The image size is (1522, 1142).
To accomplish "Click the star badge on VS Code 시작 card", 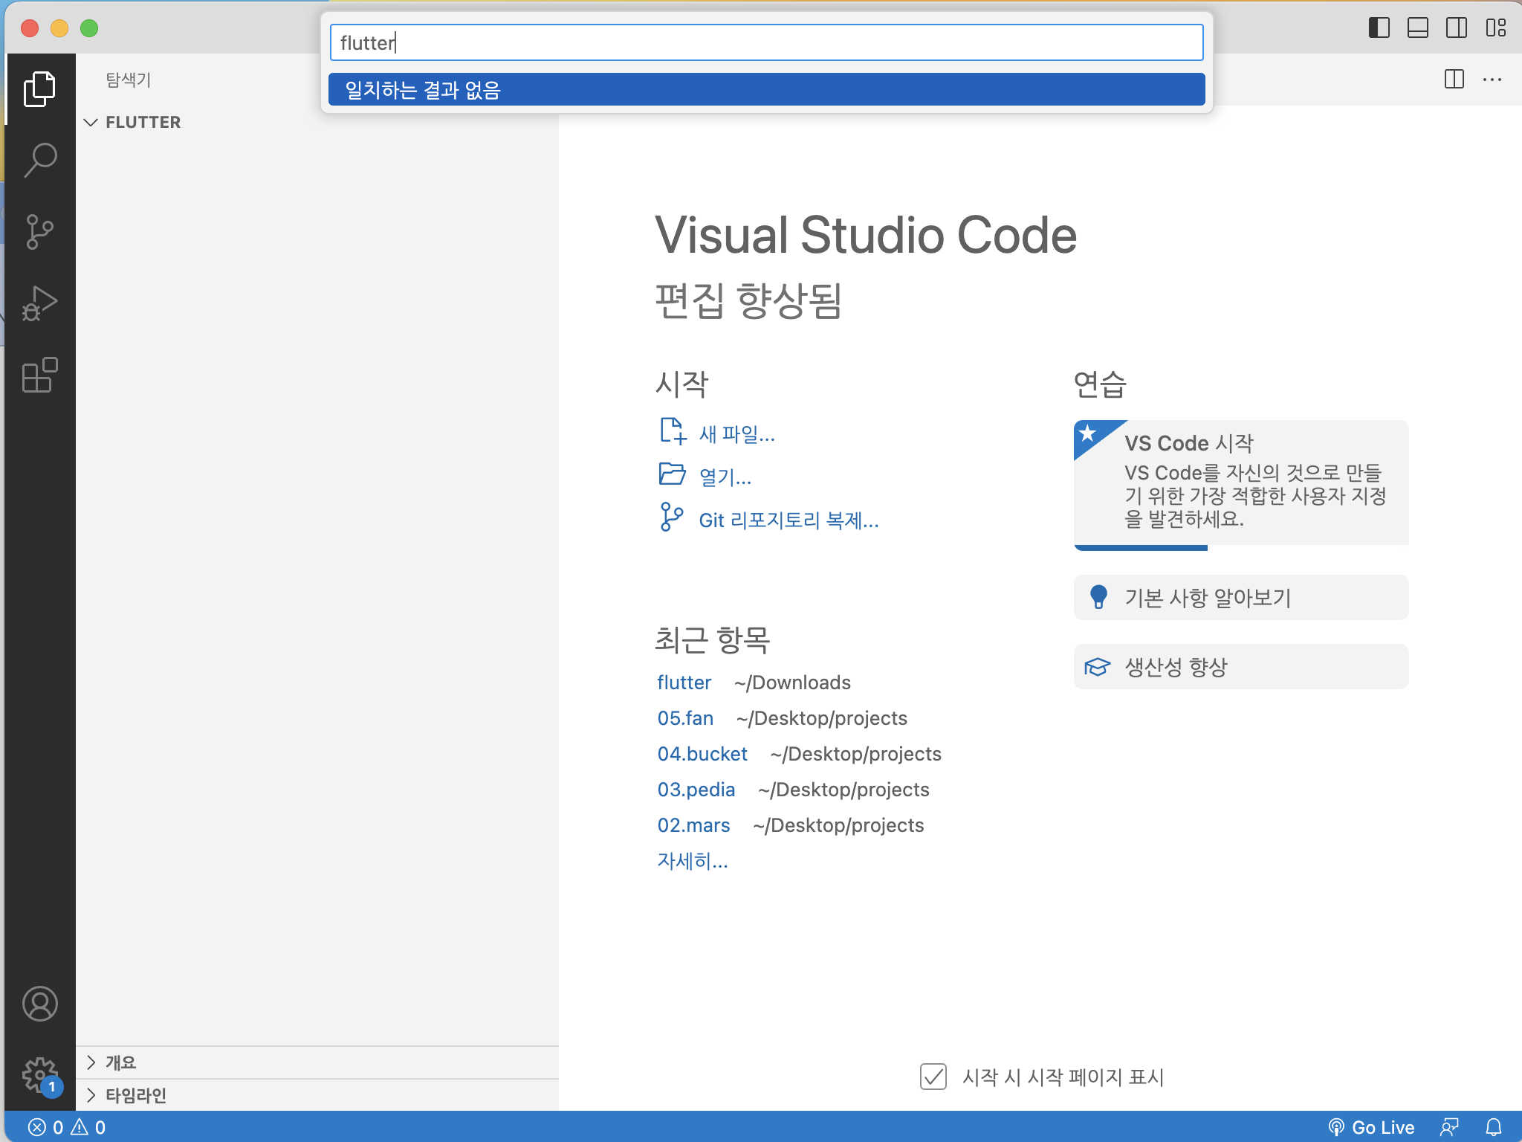I will pos(1088,433).
